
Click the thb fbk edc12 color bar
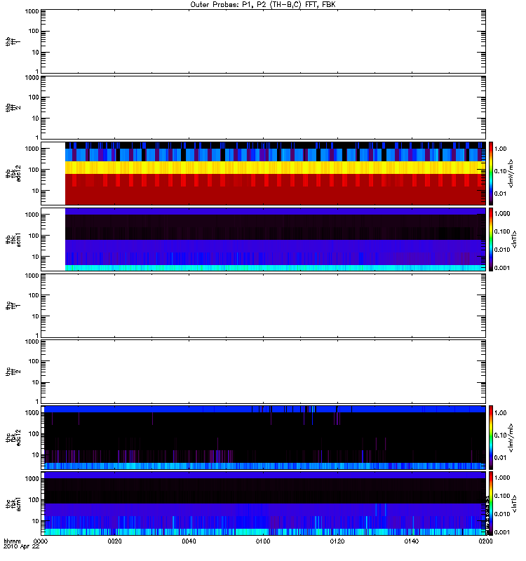pyautogui.click(x=491, y=173)
